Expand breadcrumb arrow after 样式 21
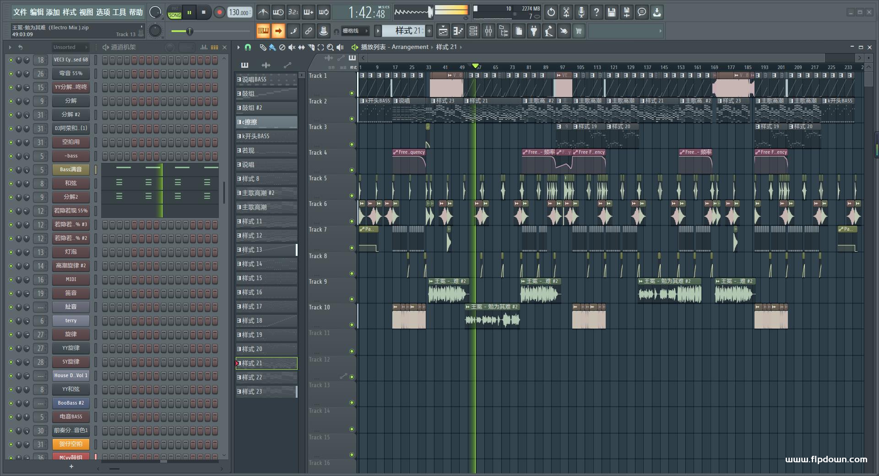This screenshot has height=476, width=879. (461, 47)
